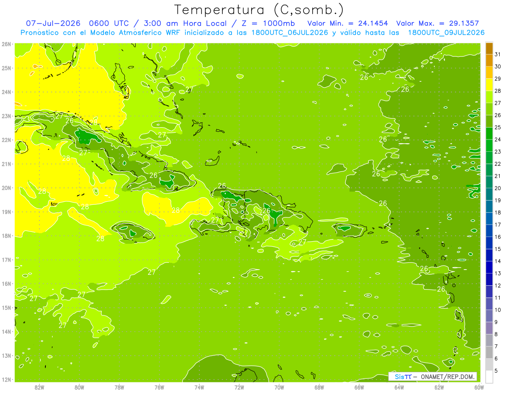Click the "12N" latitude axis label
This screenshot has height=393, width=509.
tap(6, 379)
